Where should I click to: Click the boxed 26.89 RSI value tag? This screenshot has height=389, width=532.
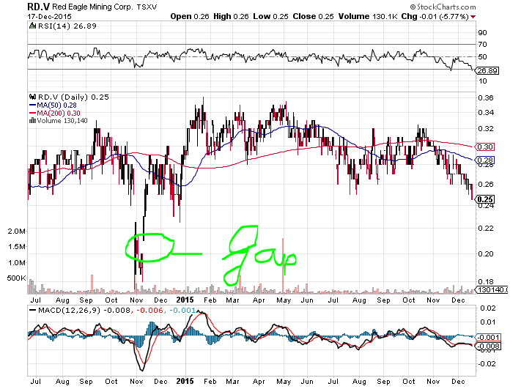pyautogui.click(x=487, y=70)
